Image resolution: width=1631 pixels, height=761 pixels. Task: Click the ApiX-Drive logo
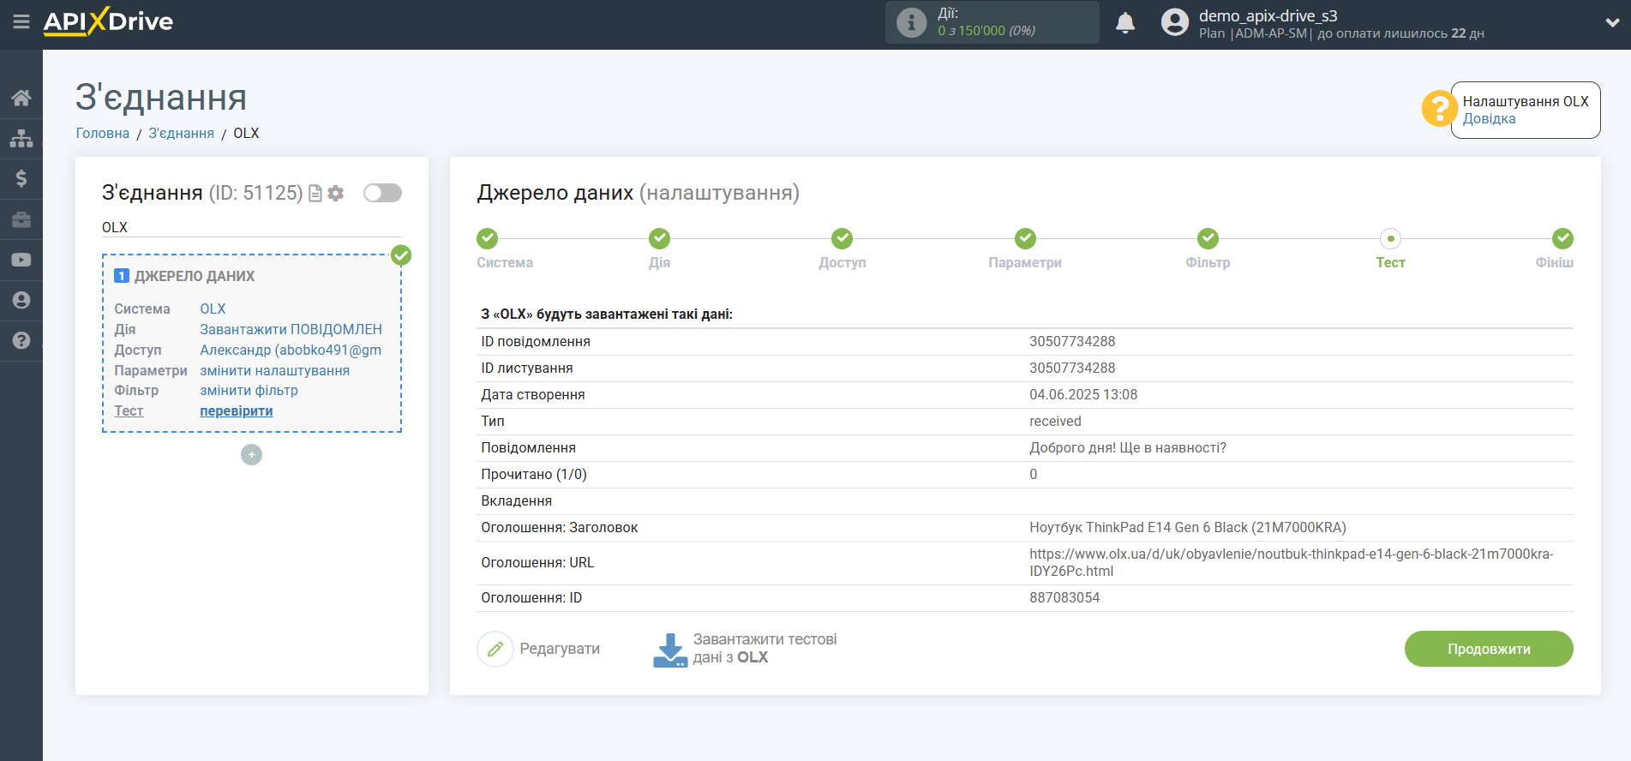pyautogui.click(x=108, y=21)
